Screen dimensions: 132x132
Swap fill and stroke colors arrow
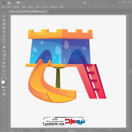(6, 79)
